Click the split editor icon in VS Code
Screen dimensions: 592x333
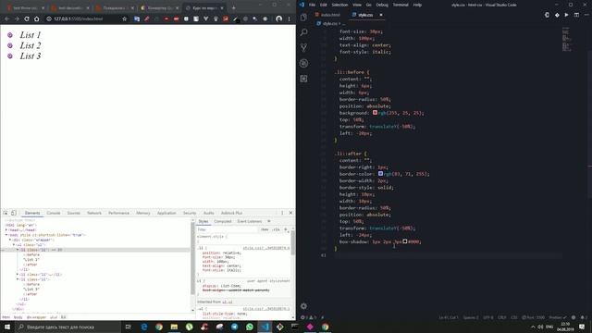click(x=576, y=15)
